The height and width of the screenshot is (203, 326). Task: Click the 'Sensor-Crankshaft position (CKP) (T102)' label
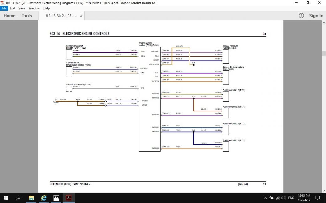[76, 47]
